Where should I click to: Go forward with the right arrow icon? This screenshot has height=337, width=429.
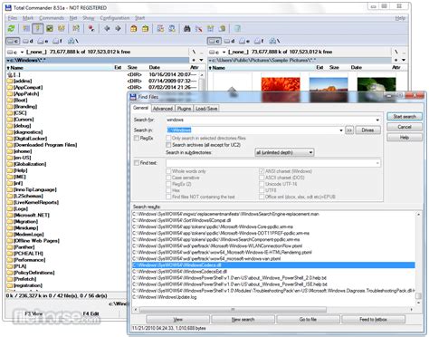tap(118, 29)
